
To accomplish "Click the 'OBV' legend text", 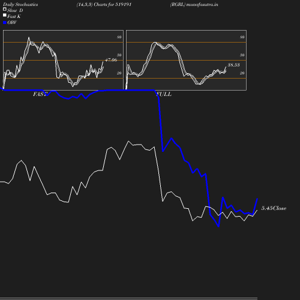I will [x=12, y=23].
